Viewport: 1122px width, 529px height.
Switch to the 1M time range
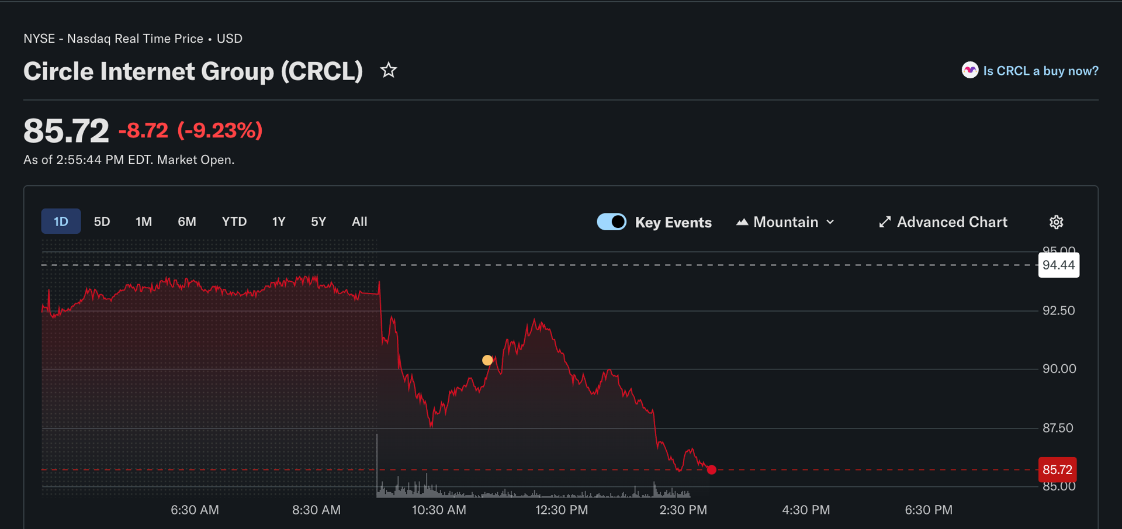[x=144, y=222]
